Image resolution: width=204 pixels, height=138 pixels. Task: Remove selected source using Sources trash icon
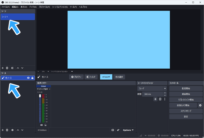[x=7, y=130]
